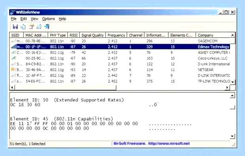Click down arrow of network list scrollbar

coord(232,82)
